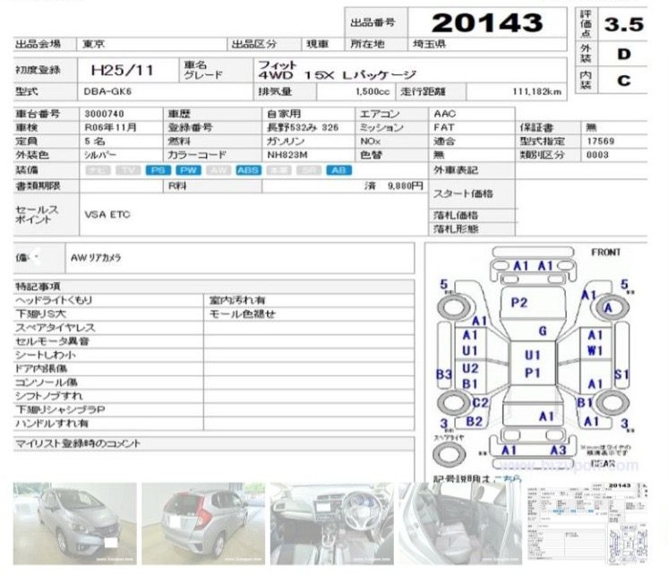Click the sales point text VSA ETC

pos(107,214)
